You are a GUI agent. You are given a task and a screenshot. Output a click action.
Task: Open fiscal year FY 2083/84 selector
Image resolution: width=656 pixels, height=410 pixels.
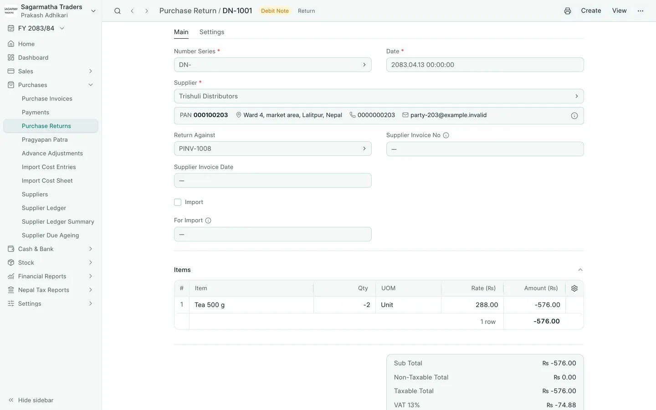pyautogui.click(x=36, y=28)
